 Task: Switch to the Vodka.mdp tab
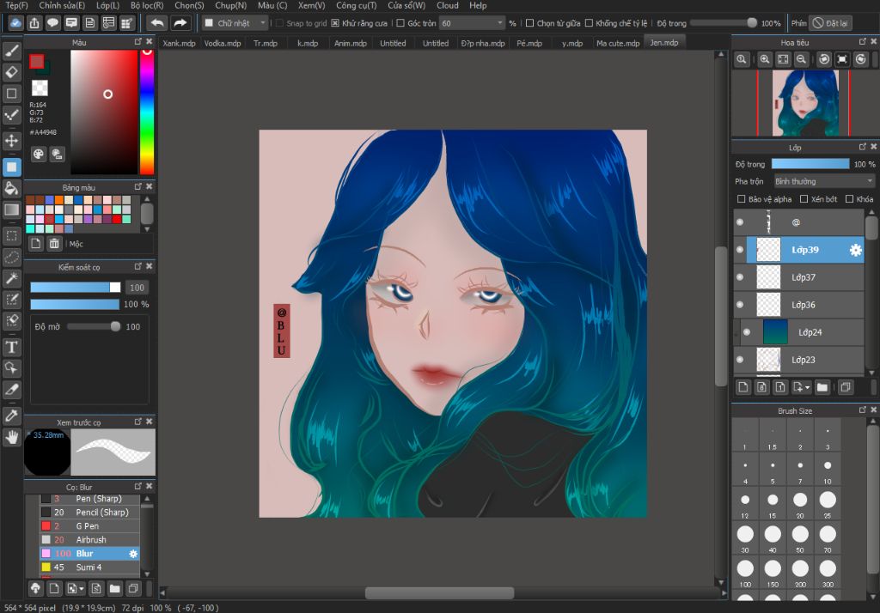point(223,43)
